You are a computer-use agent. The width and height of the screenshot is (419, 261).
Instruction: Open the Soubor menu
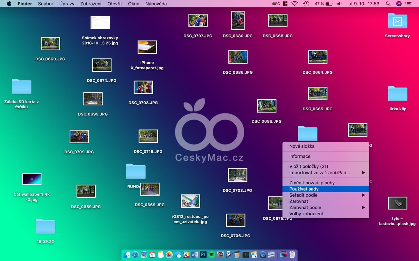(46, 4)
